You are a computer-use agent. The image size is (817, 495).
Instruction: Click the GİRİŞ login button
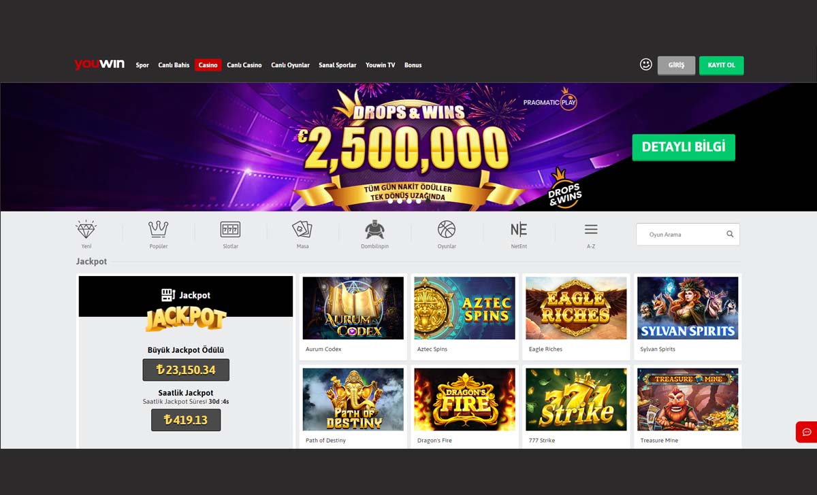pos(677,65)
